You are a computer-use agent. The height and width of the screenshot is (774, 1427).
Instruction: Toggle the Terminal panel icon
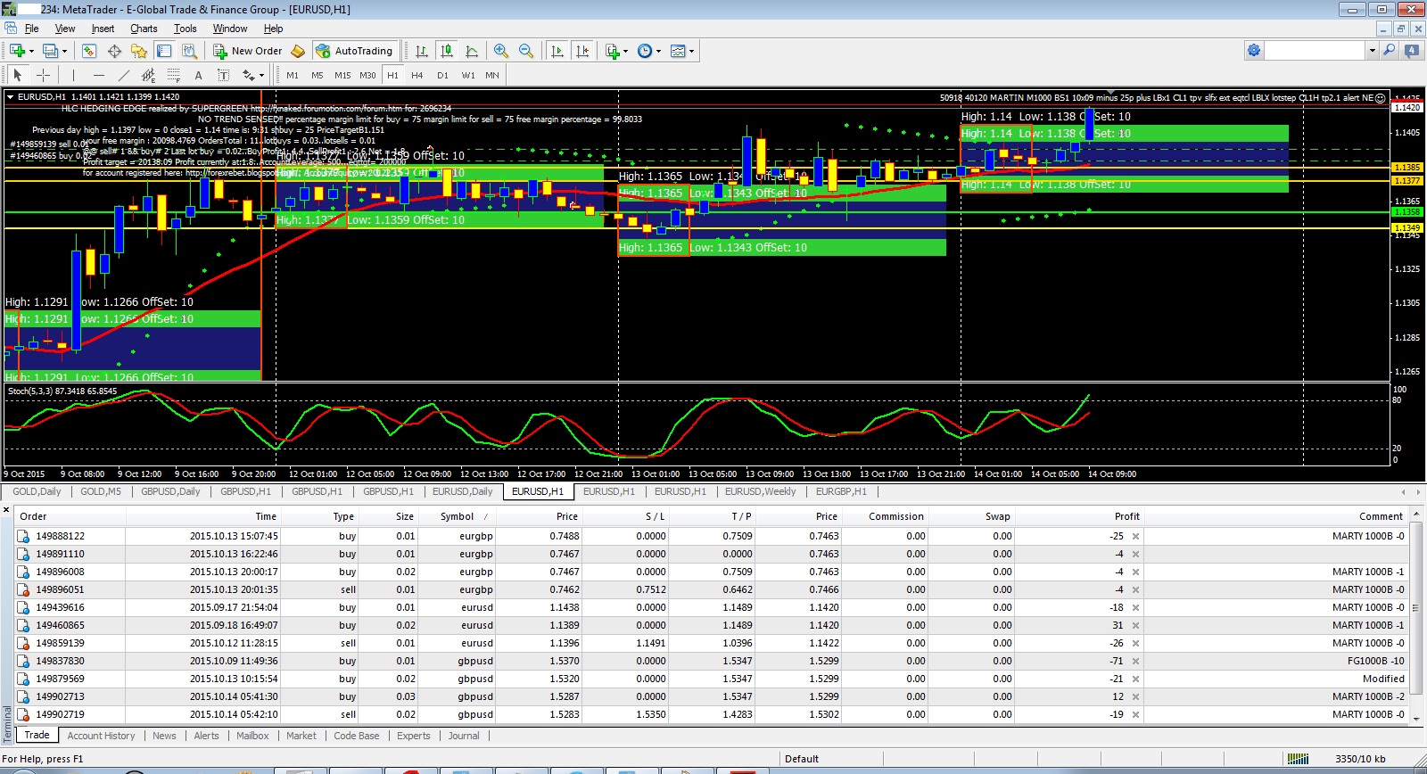(x=164, y=51)
